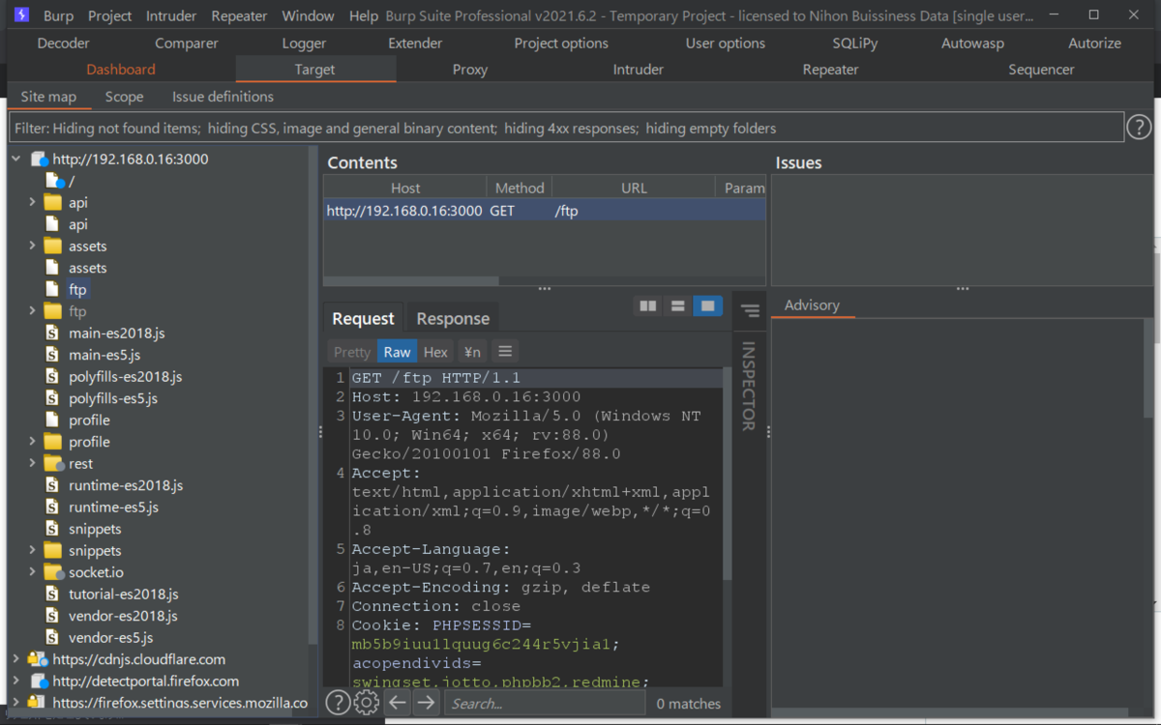
Task: Select runtime-es5.js in the site map
Action: tap(113, 507)
